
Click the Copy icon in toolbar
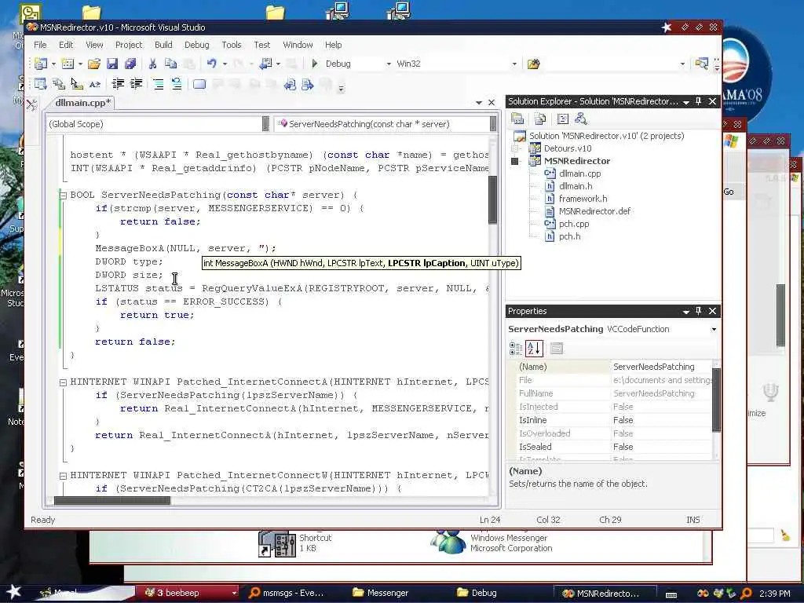[170, 64]
